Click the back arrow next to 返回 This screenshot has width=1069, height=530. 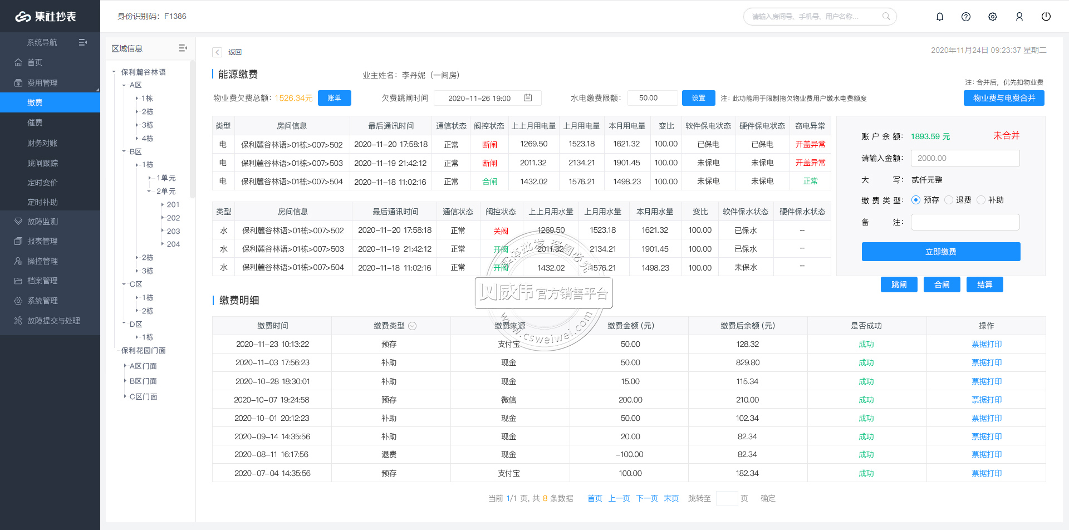click(x=217, y=52)
